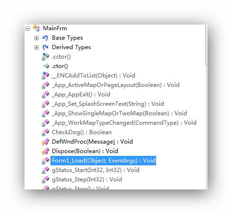The width and height of the screenshot is (232, 214).
Task: Collapse the MainFrm class node
Action: pos(27,29)
